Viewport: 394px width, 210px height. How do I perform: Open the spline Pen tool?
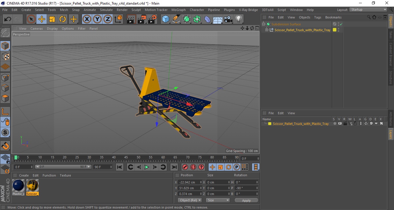tap(176, 19)
